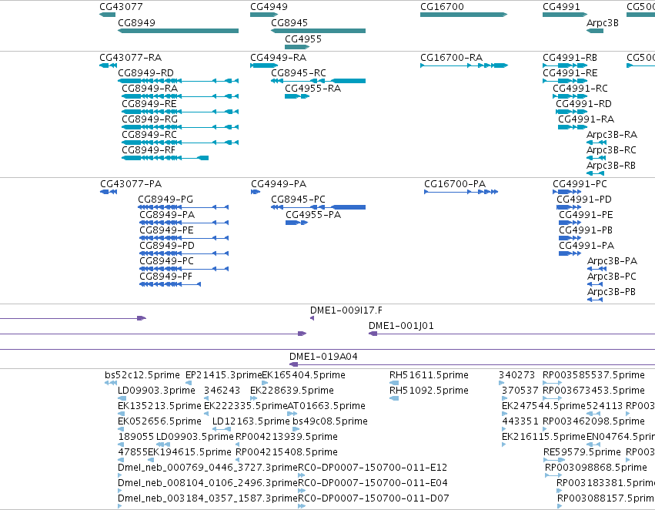Click transcript CG8949-RE label
Viewport: 655px width, 510px height.
point(149,104)
